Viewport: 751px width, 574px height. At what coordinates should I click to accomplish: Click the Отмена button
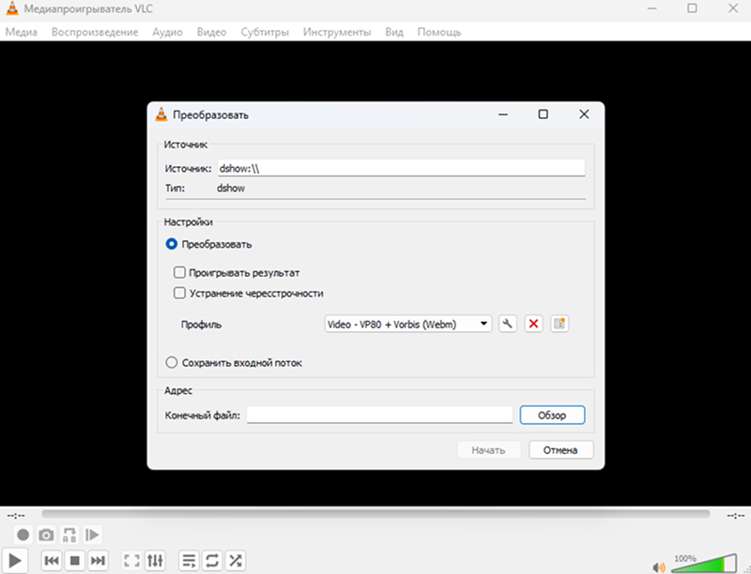pyautogui.click(x=560, y=449)
